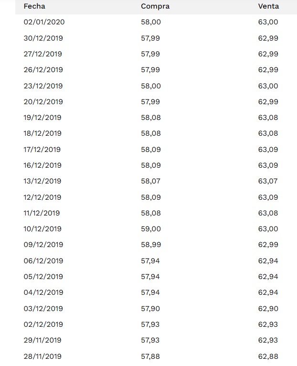297x366 pixels.
Task: Click the Venta value for 19/12/2019
Action: coord(268,118)
